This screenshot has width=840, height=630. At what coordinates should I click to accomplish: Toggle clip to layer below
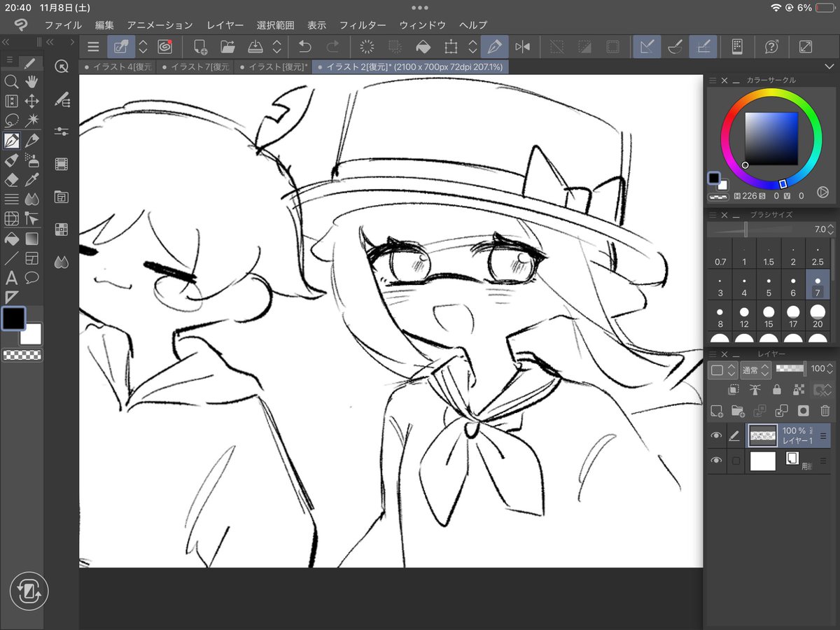(x=733, y=390)
